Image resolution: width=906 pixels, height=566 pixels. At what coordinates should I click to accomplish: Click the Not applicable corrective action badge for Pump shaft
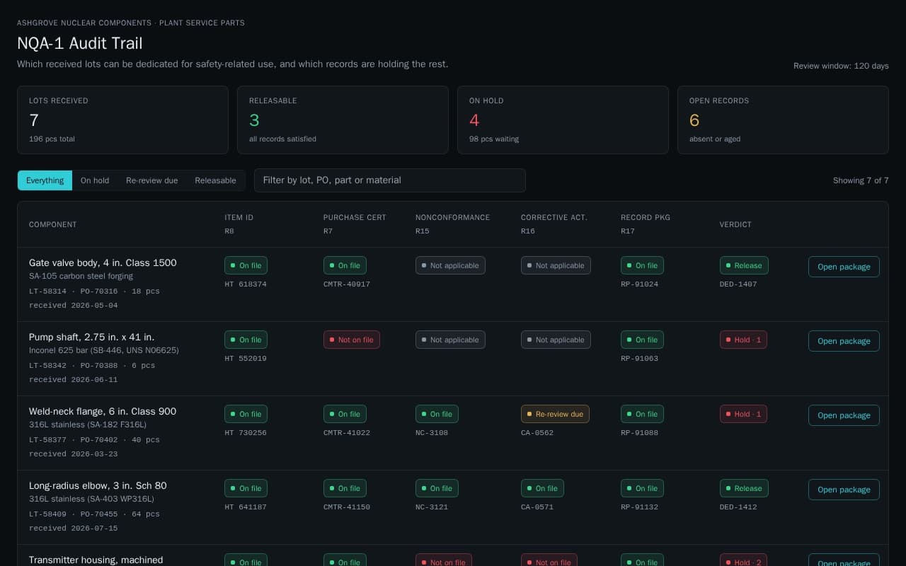coord(556,340)
